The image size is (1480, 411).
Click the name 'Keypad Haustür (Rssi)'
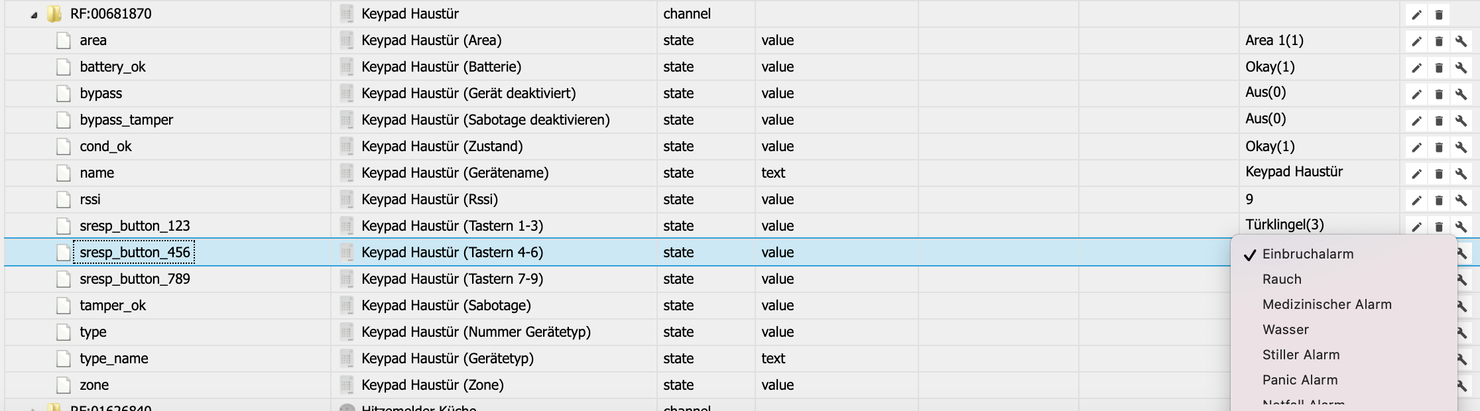[430, 200]
